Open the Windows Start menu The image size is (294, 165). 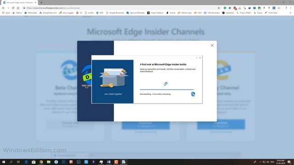point(4,162)
